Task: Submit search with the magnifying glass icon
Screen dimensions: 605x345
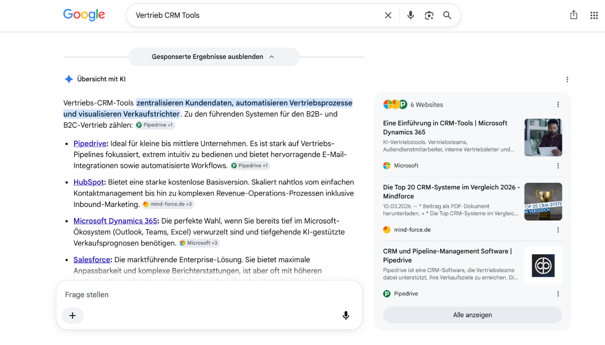Action: tap(447, 16)
